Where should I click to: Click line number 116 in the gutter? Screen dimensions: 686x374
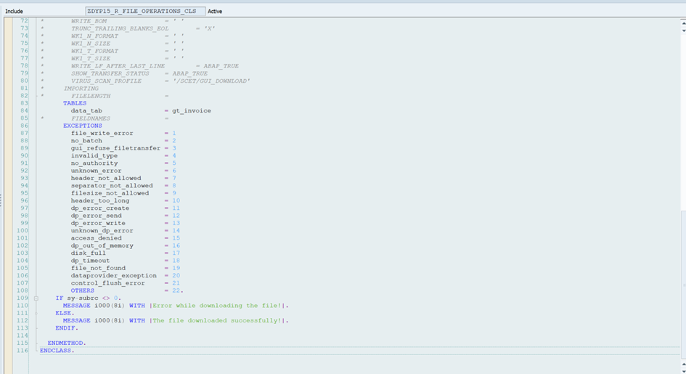[x=22, y=350]
